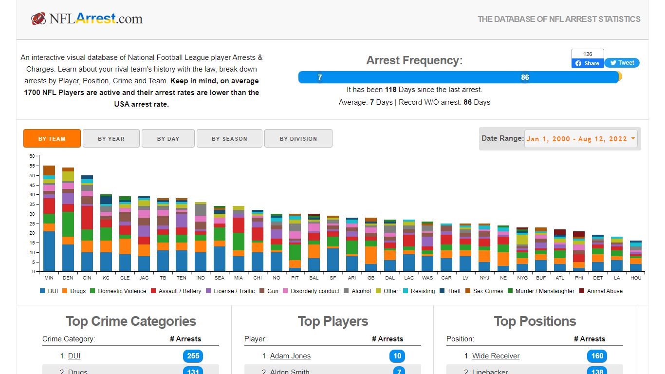The image size is (665, 374).
Task: Click the NFLArrest.com football logo
Action: coord(87,19)
